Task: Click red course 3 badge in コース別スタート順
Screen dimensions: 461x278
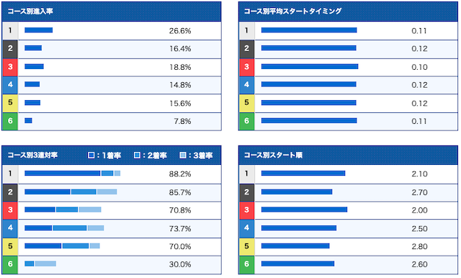Action: click(x=246, y=210)
